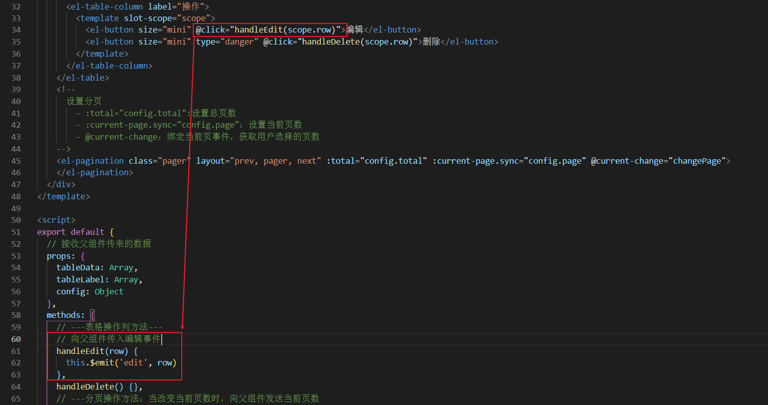Click line number 32 in the gutter
This screenshot has height=405, width=768.
pos(16,6)
